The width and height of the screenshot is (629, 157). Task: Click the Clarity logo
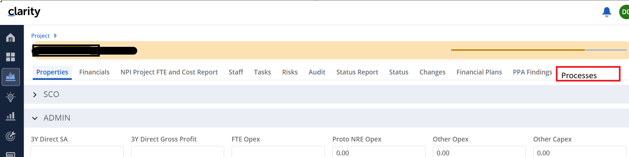pyautogui.click(x=24, y=12)
